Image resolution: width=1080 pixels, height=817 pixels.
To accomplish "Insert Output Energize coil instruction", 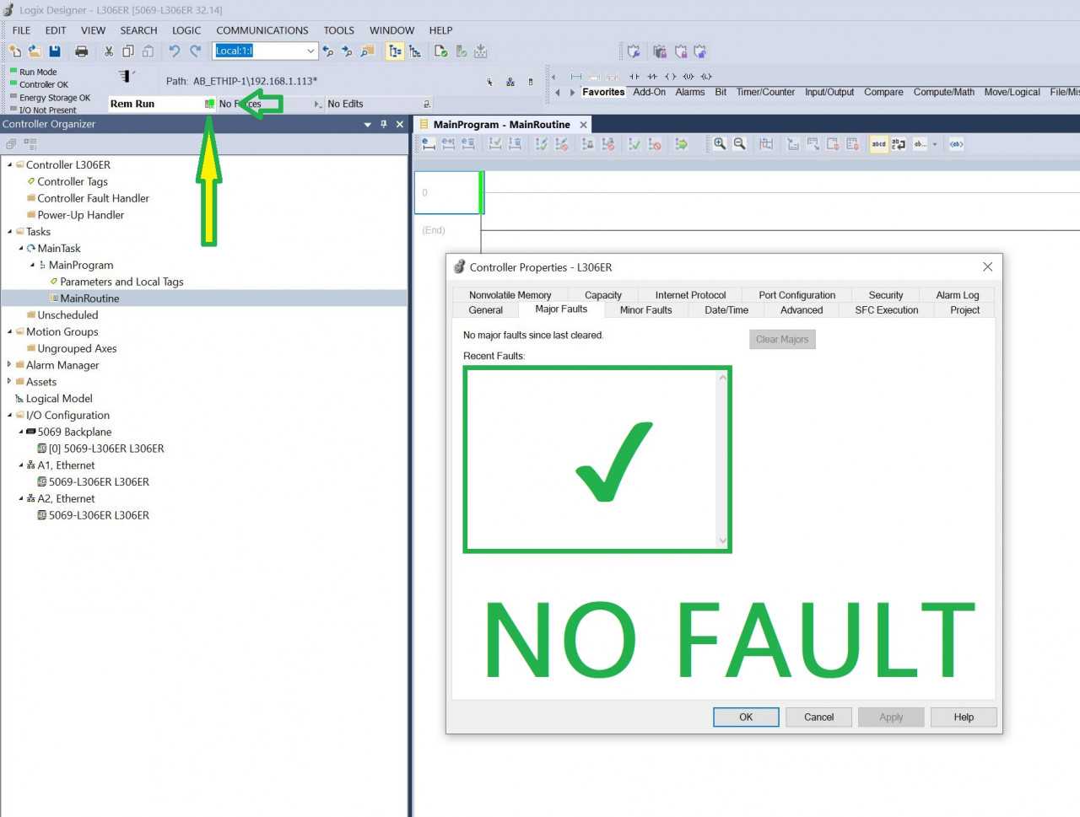I will pos(671,77).
